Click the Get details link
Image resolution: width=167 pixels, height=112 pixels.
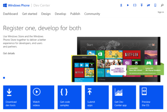[9, 53]
